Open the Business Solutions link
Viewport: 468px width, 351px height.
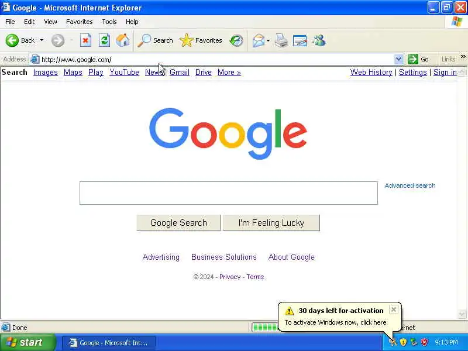(224, 257)
